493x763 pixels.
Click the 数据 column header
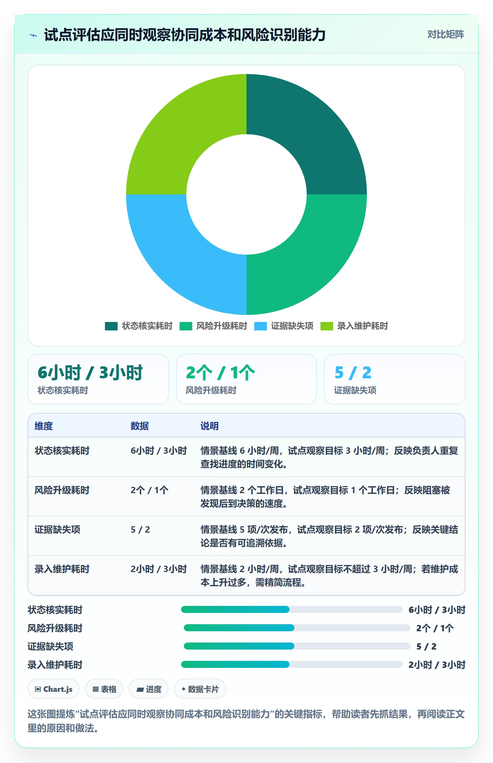[140, 426]
